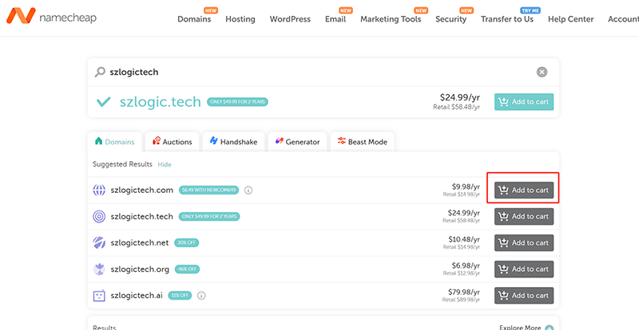The width and height of the screenshot is (639, 330).
Task: Click the szlogictech.org domain name
Action: [140, 269]
